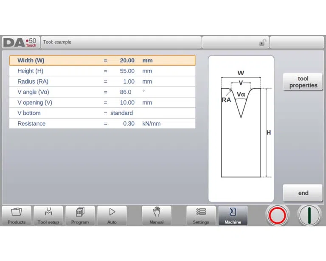Click the 'Tool: example' title bar
The height and width of the screenshot is (261, 326).
tap(121, 42)
